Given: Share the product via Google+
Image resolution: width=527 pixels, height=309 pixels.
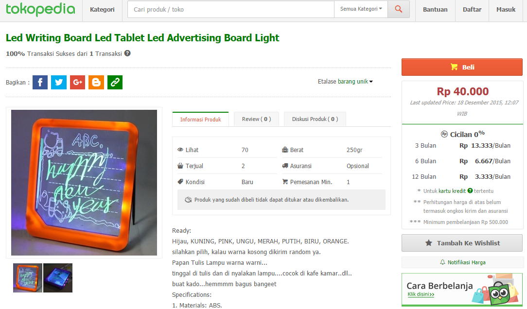Looking at the screenshot, I should [x=77, y=82].
